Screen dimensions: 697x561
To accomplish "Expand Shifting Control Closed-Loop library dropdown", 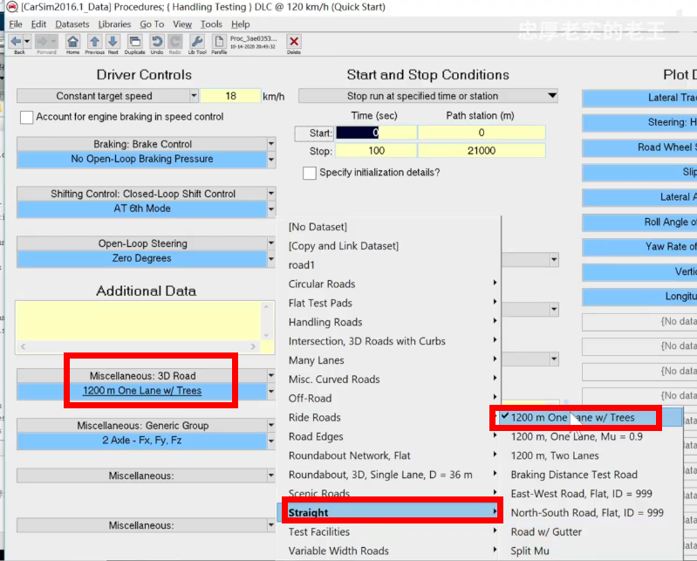I will pos(271,194).
